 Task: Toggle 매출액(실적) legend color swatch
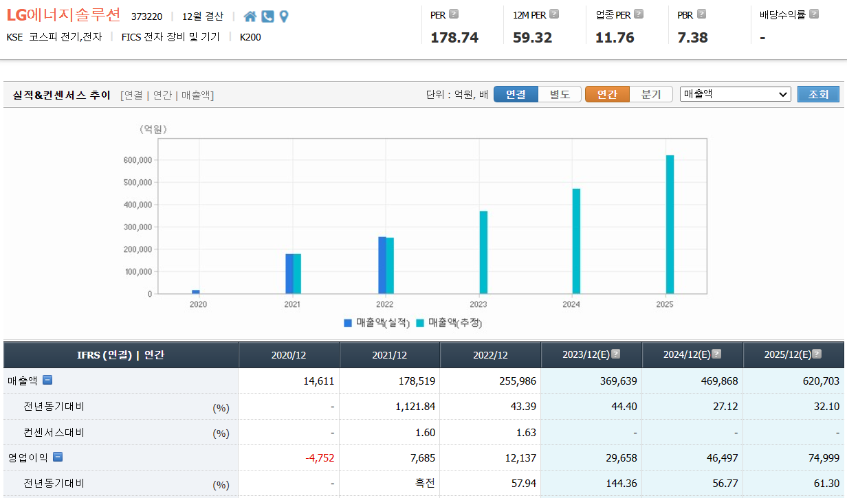[x=348, y=322]
